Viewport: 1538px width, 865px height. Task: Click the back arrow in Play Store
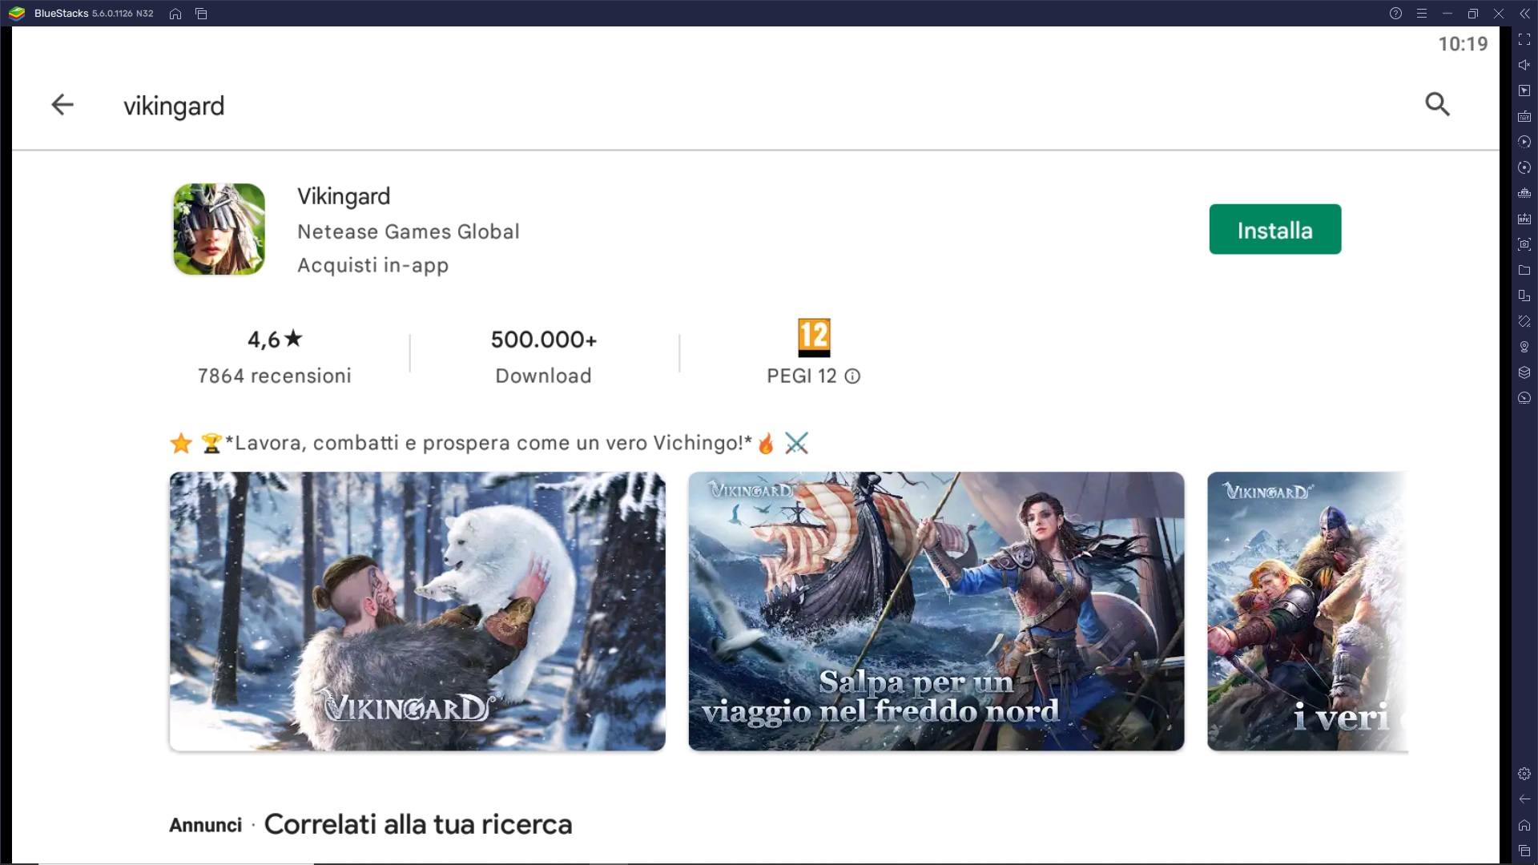[x=62, y=104]
